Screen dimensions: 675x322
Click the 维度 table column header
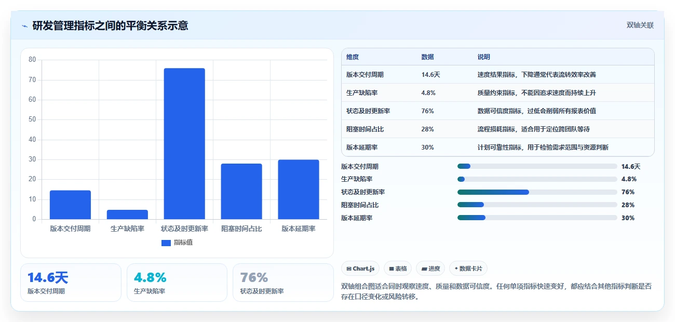tap(353, 57)
